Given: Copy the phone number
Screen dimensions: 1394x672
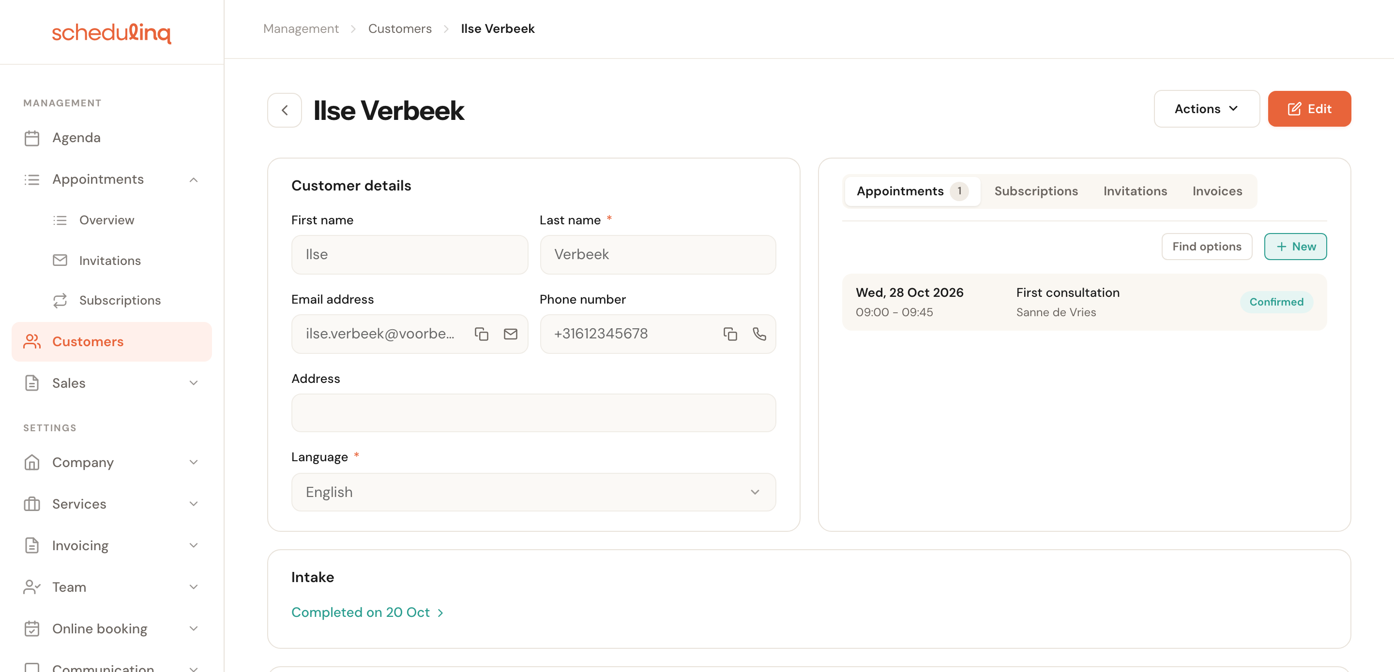Looking at the screenshot, I should coord(730,334).
